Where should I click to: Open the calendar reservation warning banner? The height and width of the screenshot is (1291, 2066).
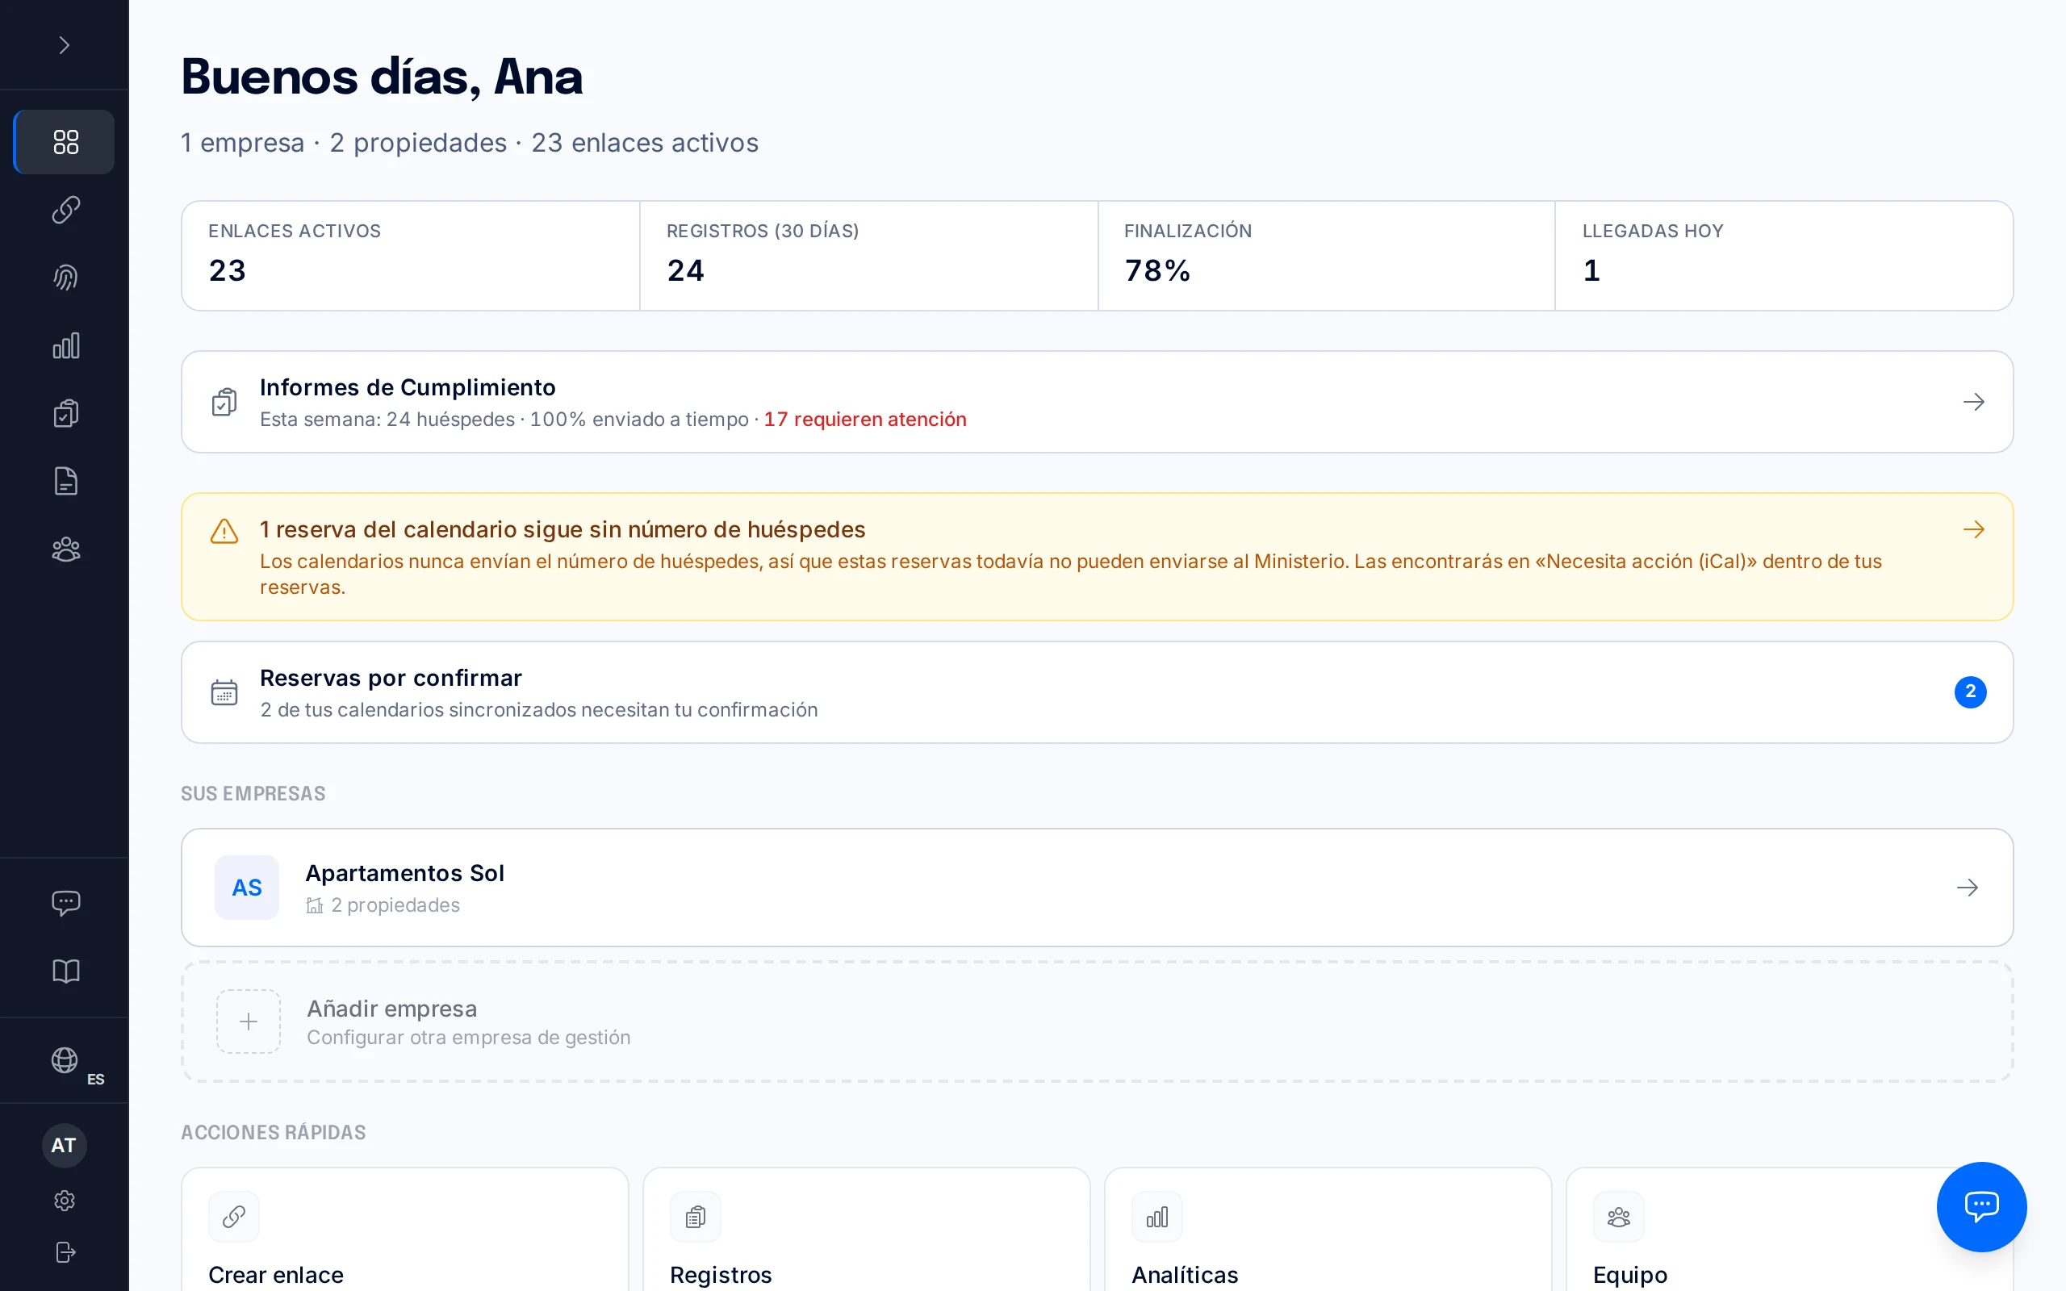coord(1097,557)
